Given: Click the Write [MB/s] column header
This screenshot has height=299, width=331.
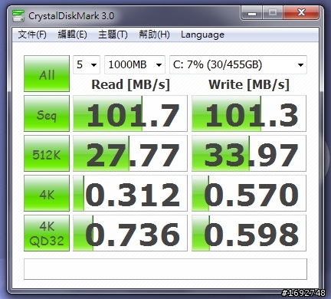Looking at the screenshot, I should [x=249, y=84].
